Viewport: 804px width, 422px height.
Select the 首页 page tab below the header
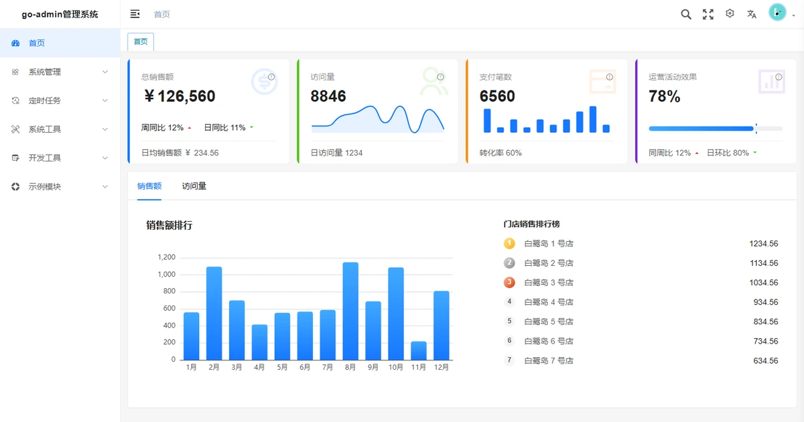tap(141, 42)
